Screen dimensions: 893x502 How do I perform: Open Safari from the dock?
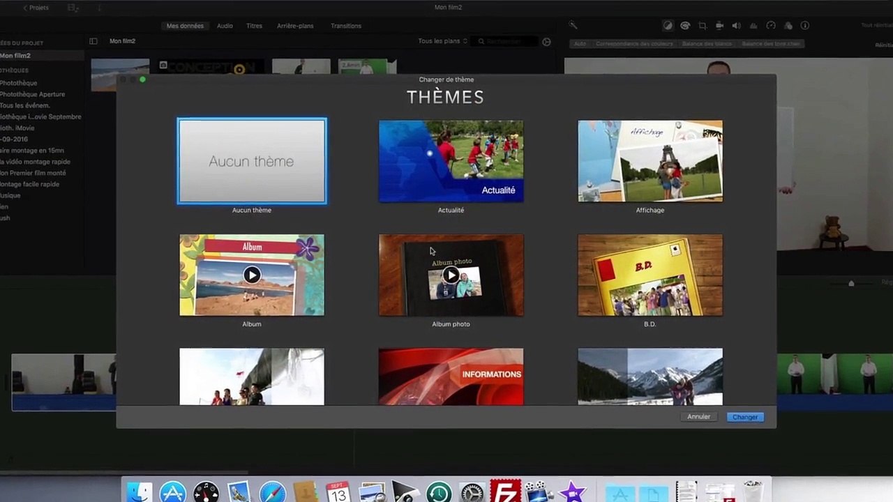coord(272,492)
